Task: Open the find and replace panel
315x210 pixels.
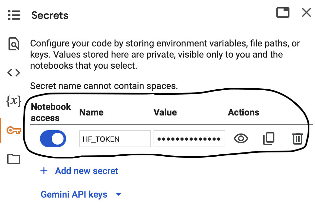Action: (x=14, y=44)
